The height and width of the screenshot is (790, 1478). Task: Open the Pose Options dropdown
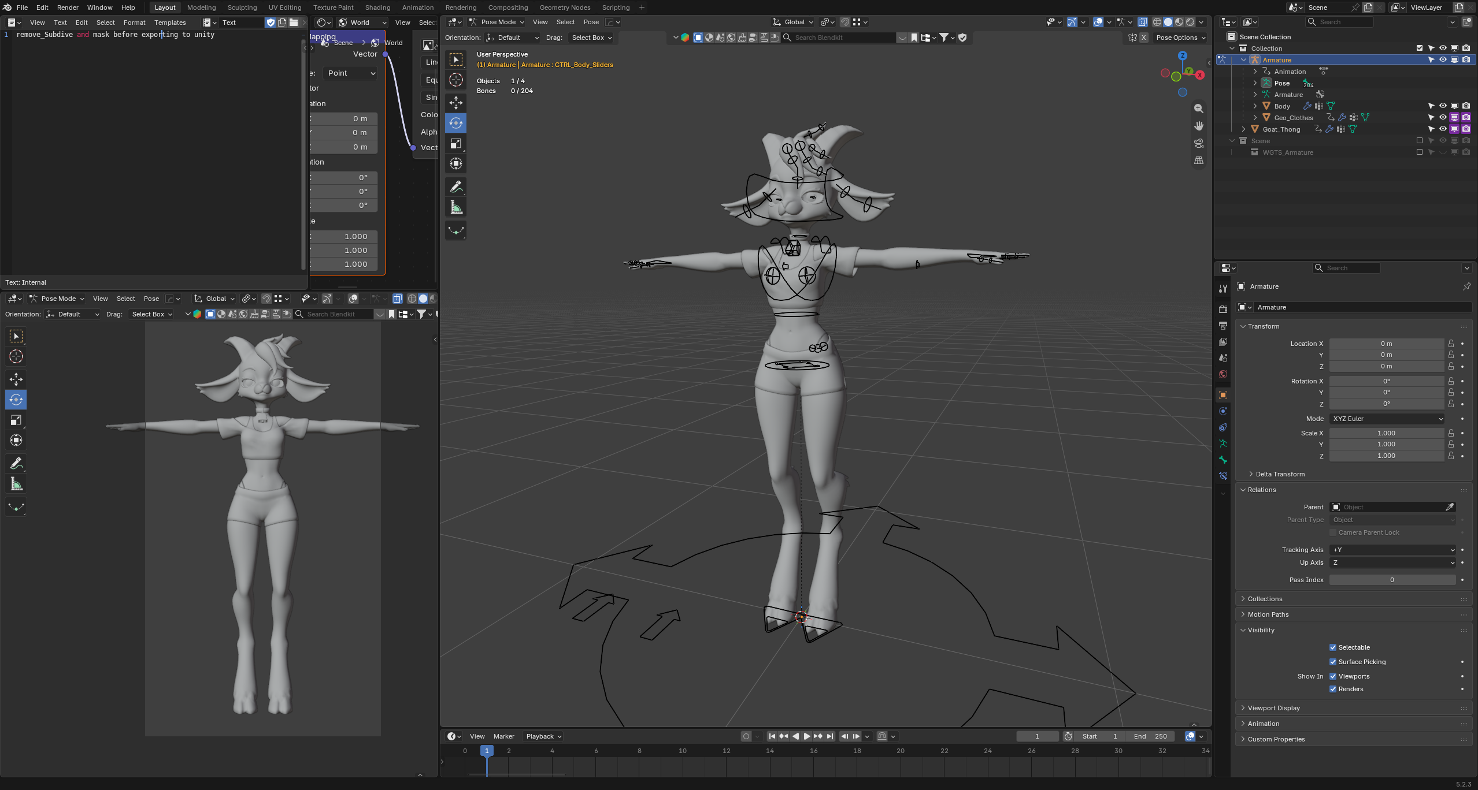(1181, 38)
